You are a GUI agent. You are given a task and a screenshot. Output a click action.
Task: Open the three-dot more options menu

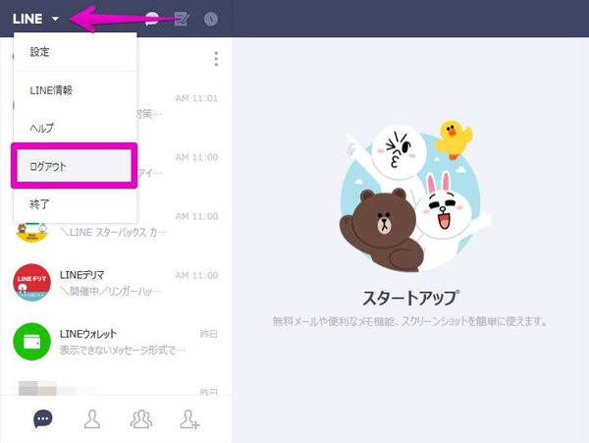(x=216, y=59)
